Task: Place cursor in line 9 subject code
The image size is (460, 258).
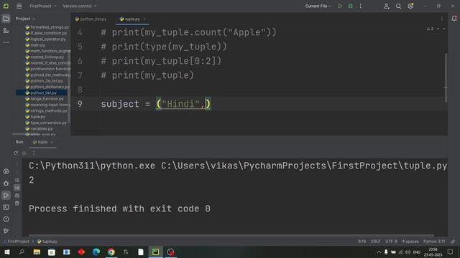Action: coord(155,104)
